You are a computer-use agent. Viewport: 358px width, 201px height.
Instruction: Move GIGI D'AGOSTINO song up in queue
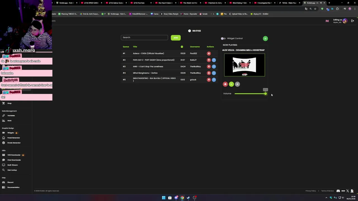pyautogui.click(x=214, y=80)
